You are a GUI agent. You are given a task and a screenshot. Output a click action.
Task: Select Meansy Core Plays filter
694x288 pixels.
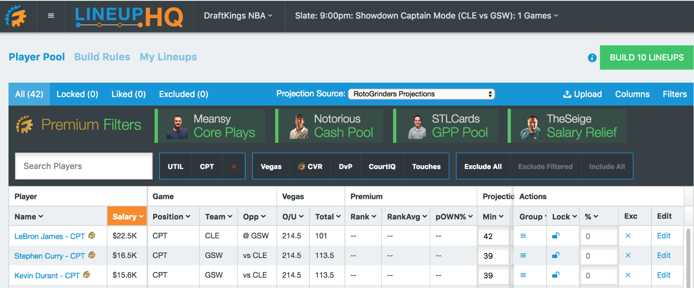(x=211, y=126)
